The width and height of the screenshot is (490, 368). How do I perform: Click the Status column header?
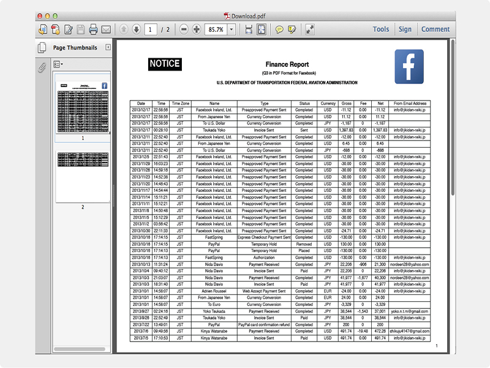[304, 103]
